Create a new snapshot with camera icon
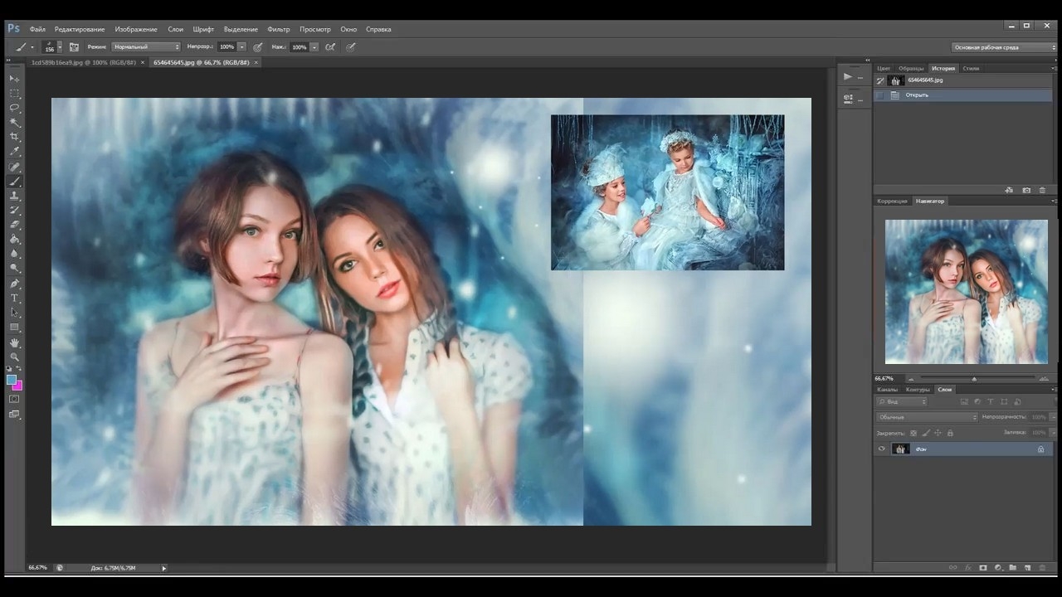The width and height of the screenshot is (1062, 597). 1026,190
